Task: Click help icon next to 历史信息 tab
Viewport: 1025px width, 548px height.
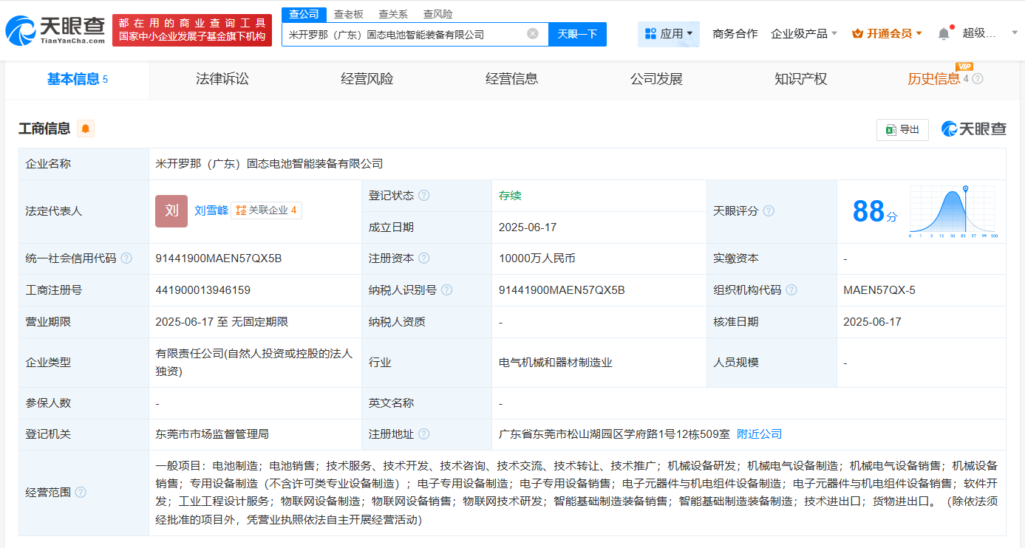Action: point(978,79)
